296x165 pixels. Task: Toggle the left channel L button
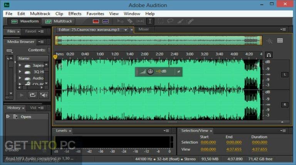point(285,74)
